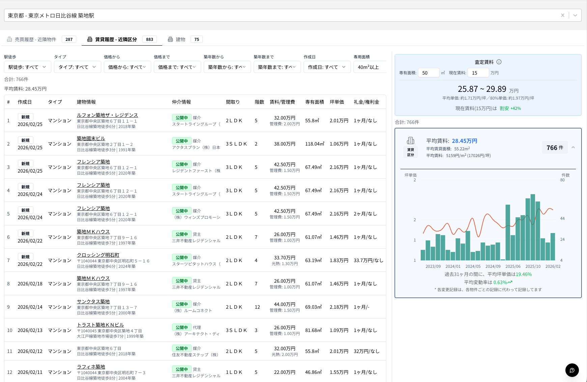Click the 現在賃料 input field showing 15
The height and width of the screenshot is (382, 587).
(x=478, y=73)
